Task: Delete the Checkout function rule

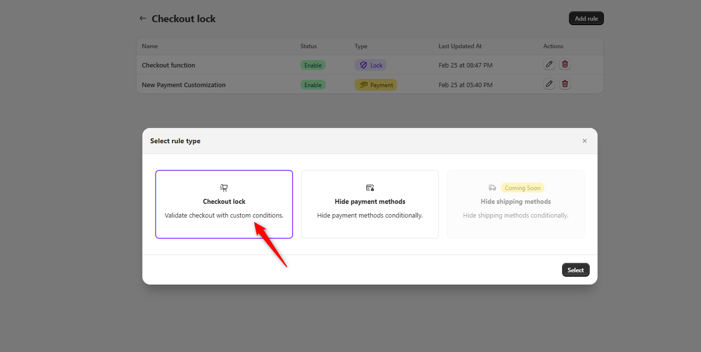Action: coord(565,64)
